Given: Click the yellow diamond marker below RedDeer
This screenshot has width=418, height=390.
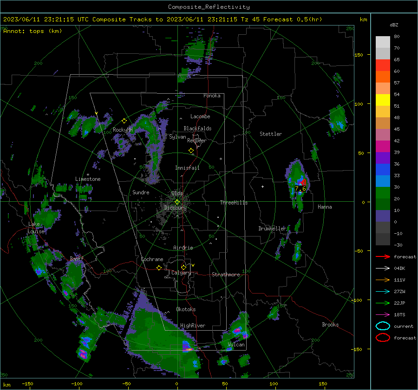Looking at the screenshot, I should pyautogui.click(x=191, y=151).
